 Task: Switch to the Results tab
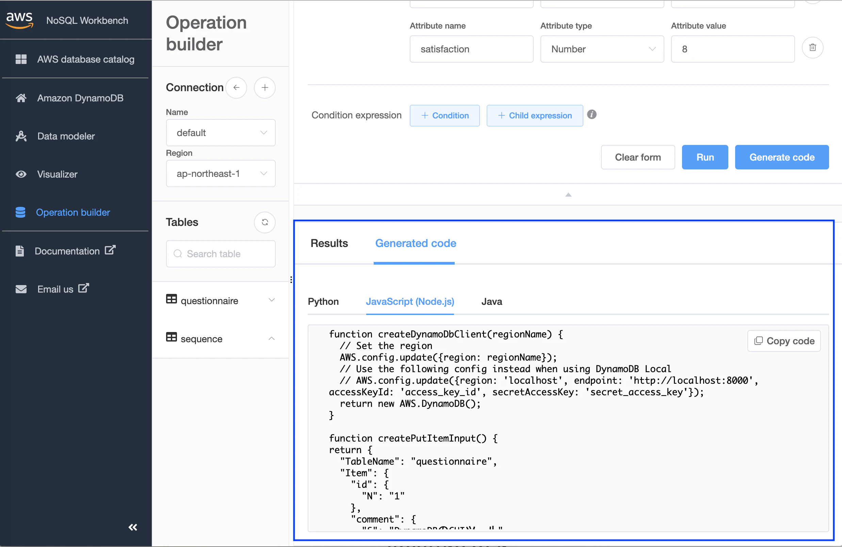pyautogui.click(x=329, y=243)
